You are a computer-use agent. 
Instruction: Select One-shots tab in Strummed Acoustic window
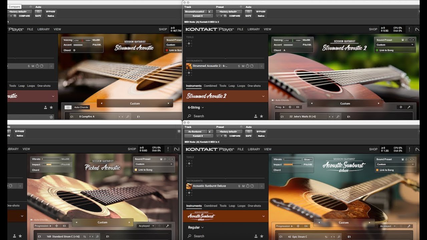tap(44, 86)
